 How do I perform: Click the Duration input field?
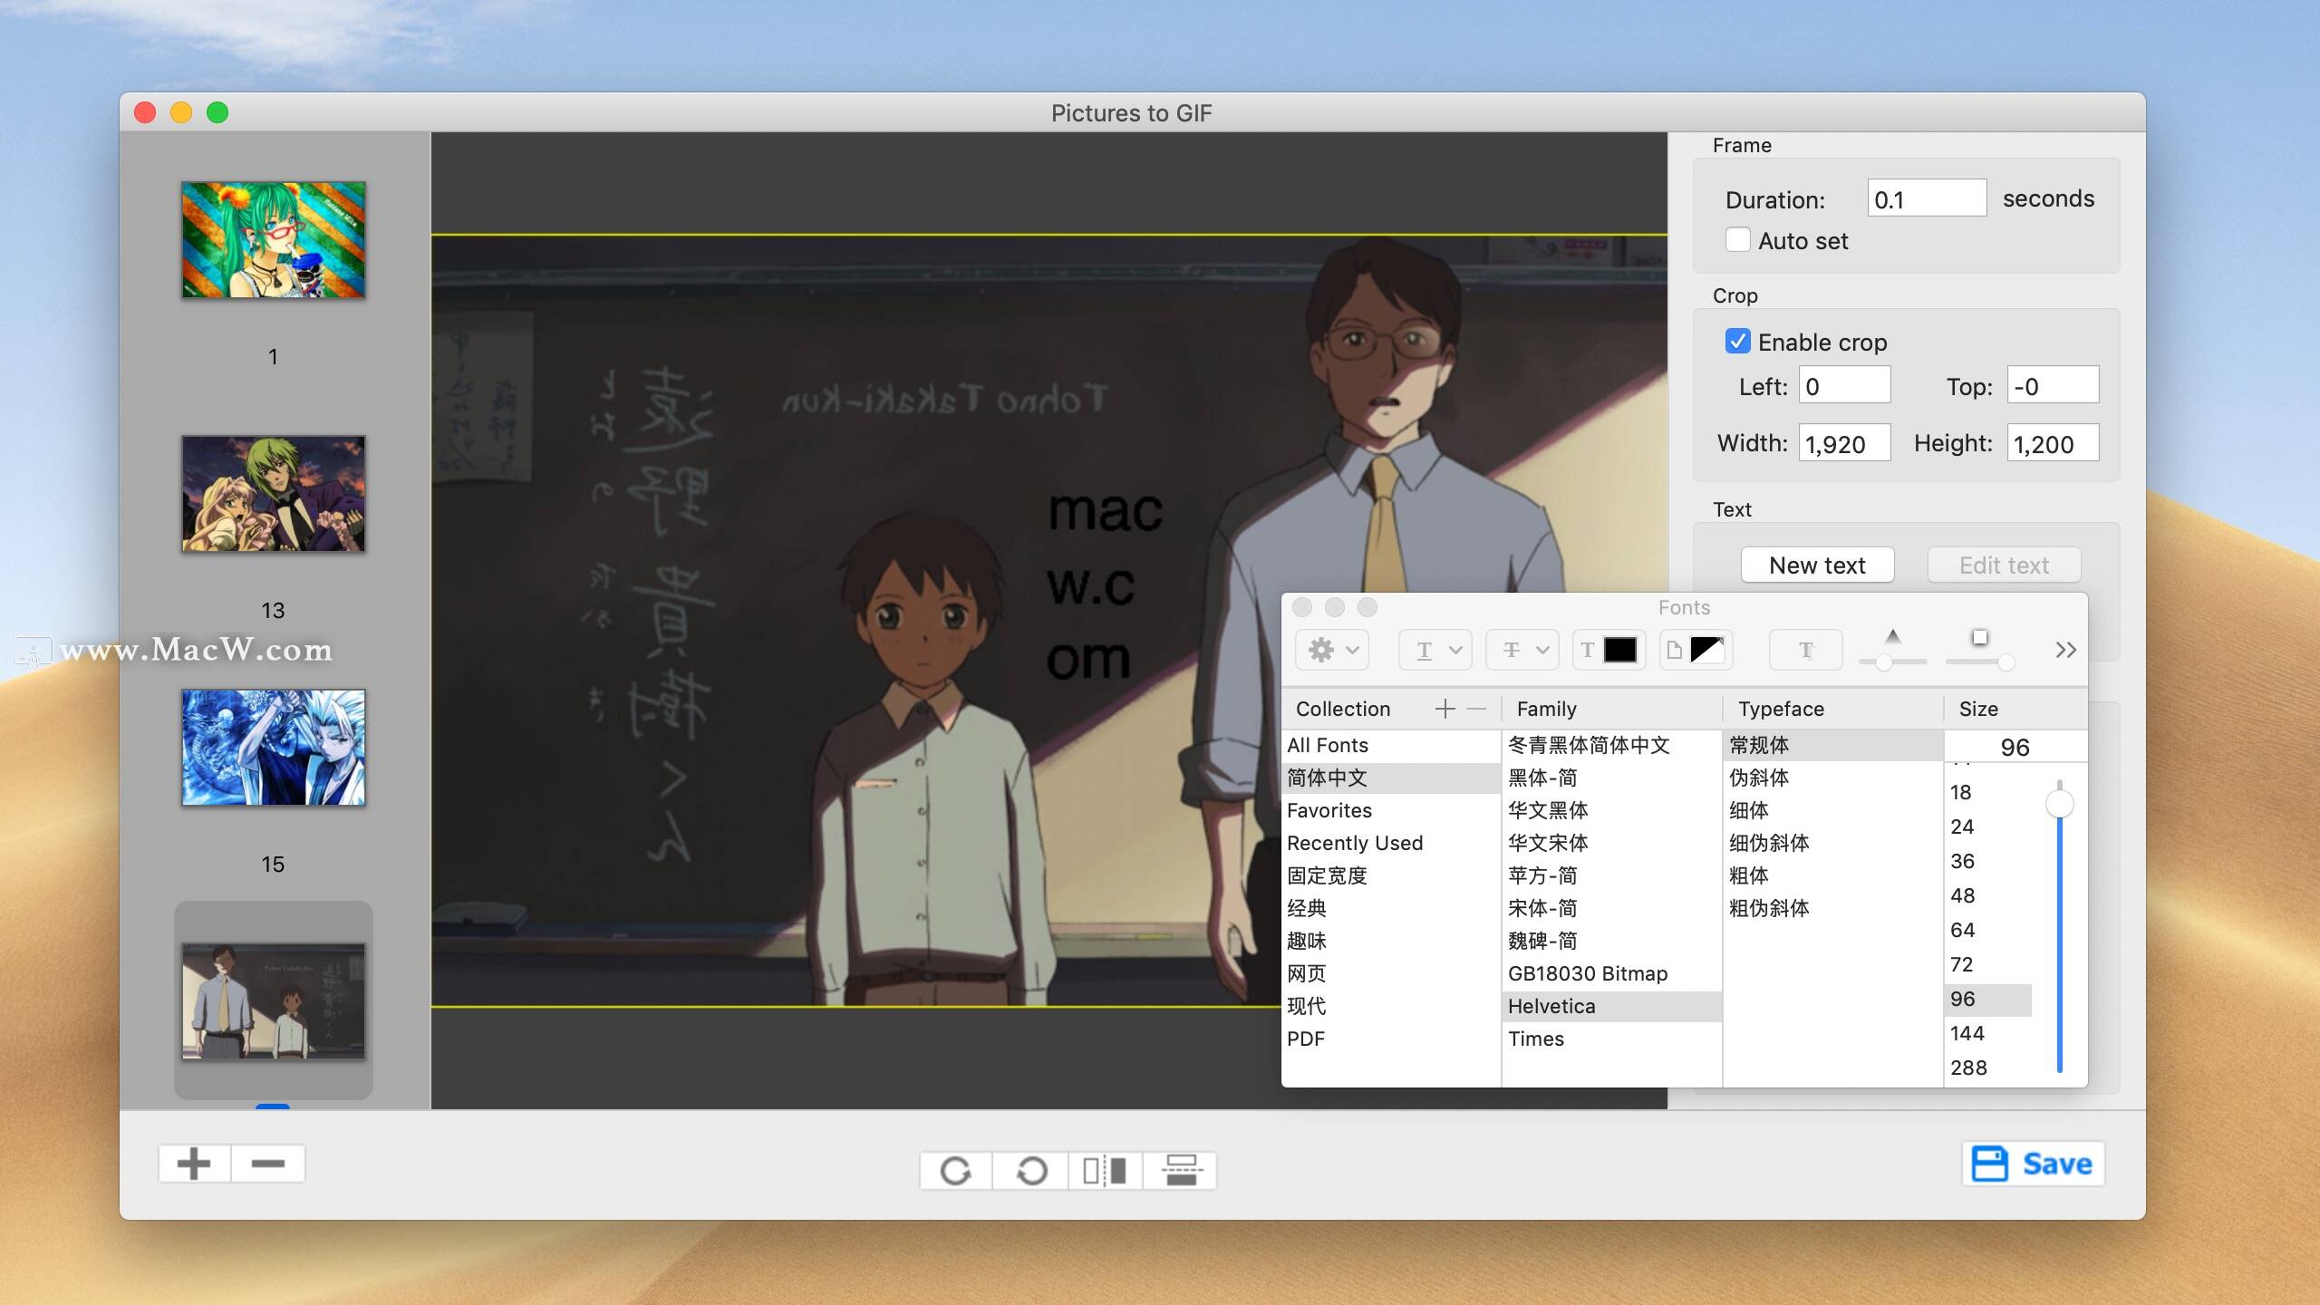click(x=1927, y=198)
